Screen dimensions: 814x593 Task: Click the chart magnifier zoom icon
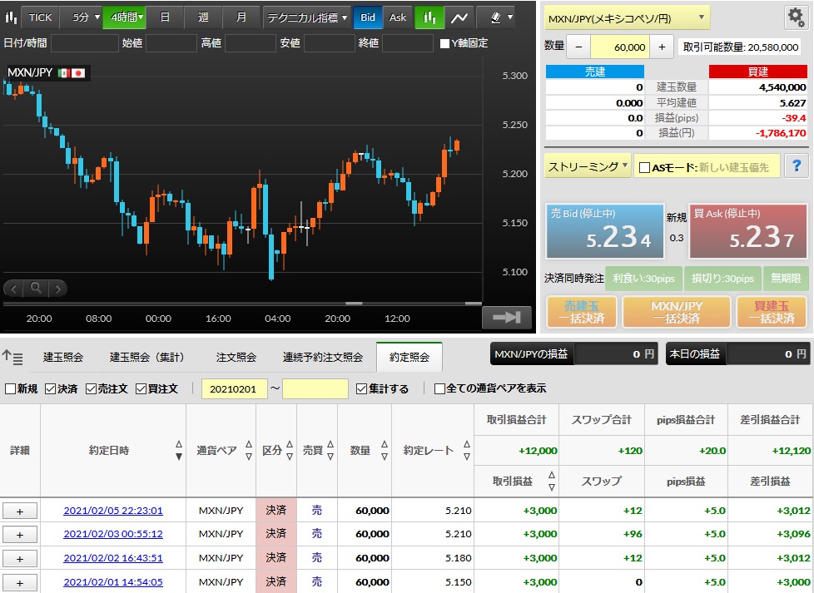click(36, 288)
